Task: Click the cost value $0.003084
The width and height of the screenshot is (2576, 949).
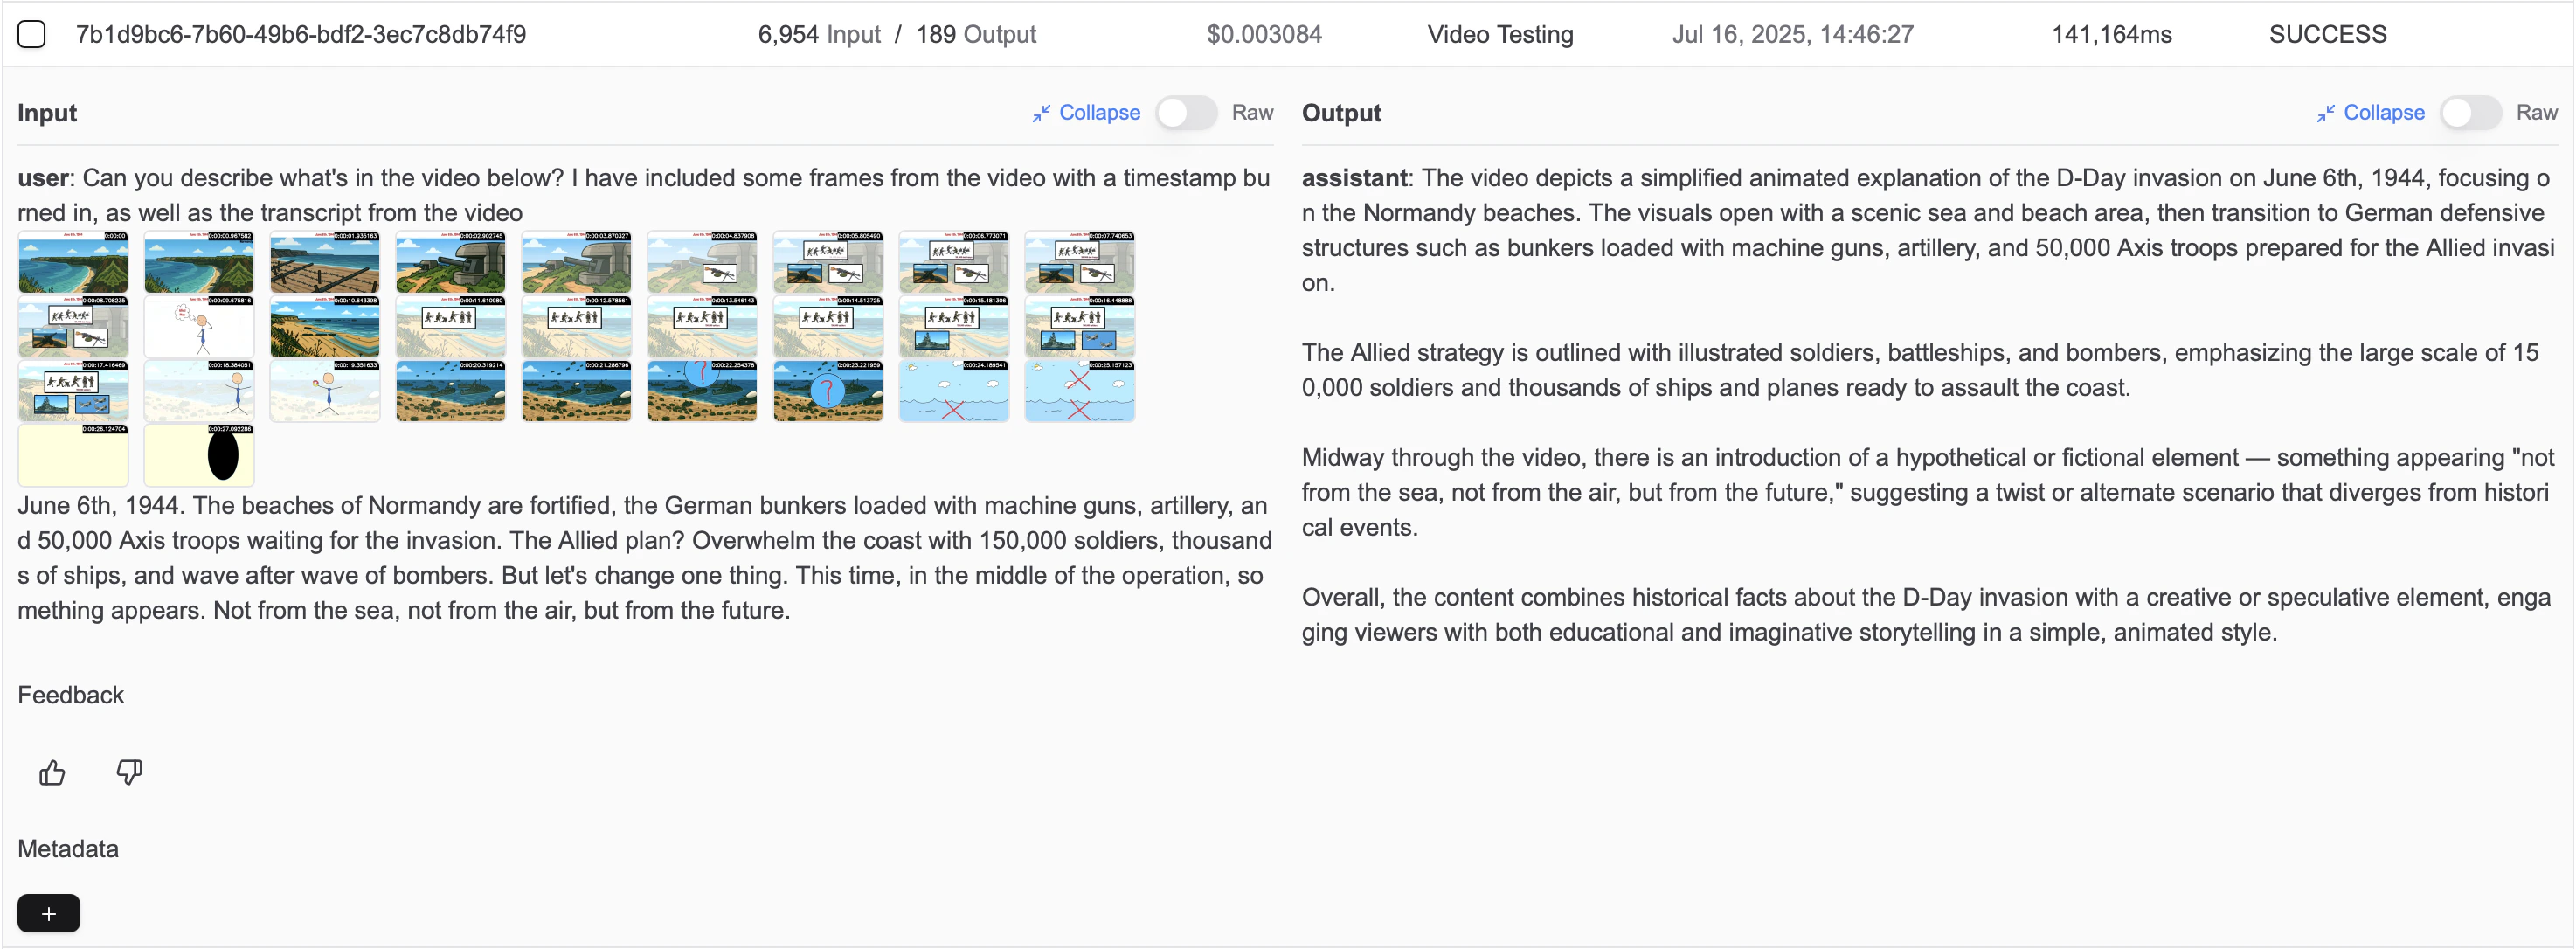Action: tap(1264, 34)
